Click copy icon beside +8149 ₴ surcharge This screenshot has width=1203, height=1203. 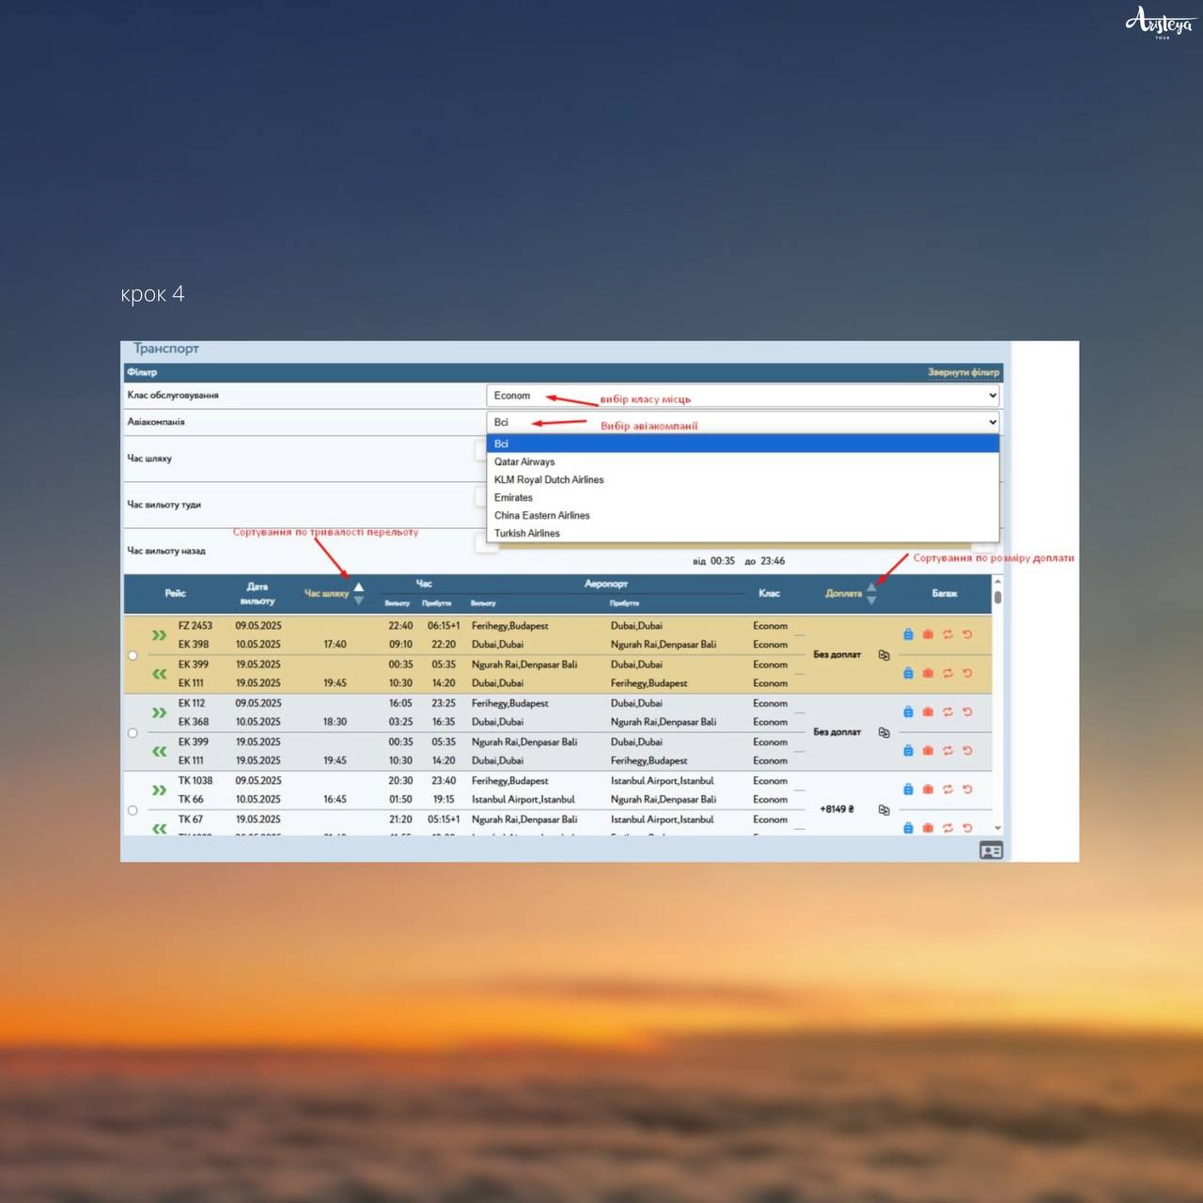coord(883,809)
